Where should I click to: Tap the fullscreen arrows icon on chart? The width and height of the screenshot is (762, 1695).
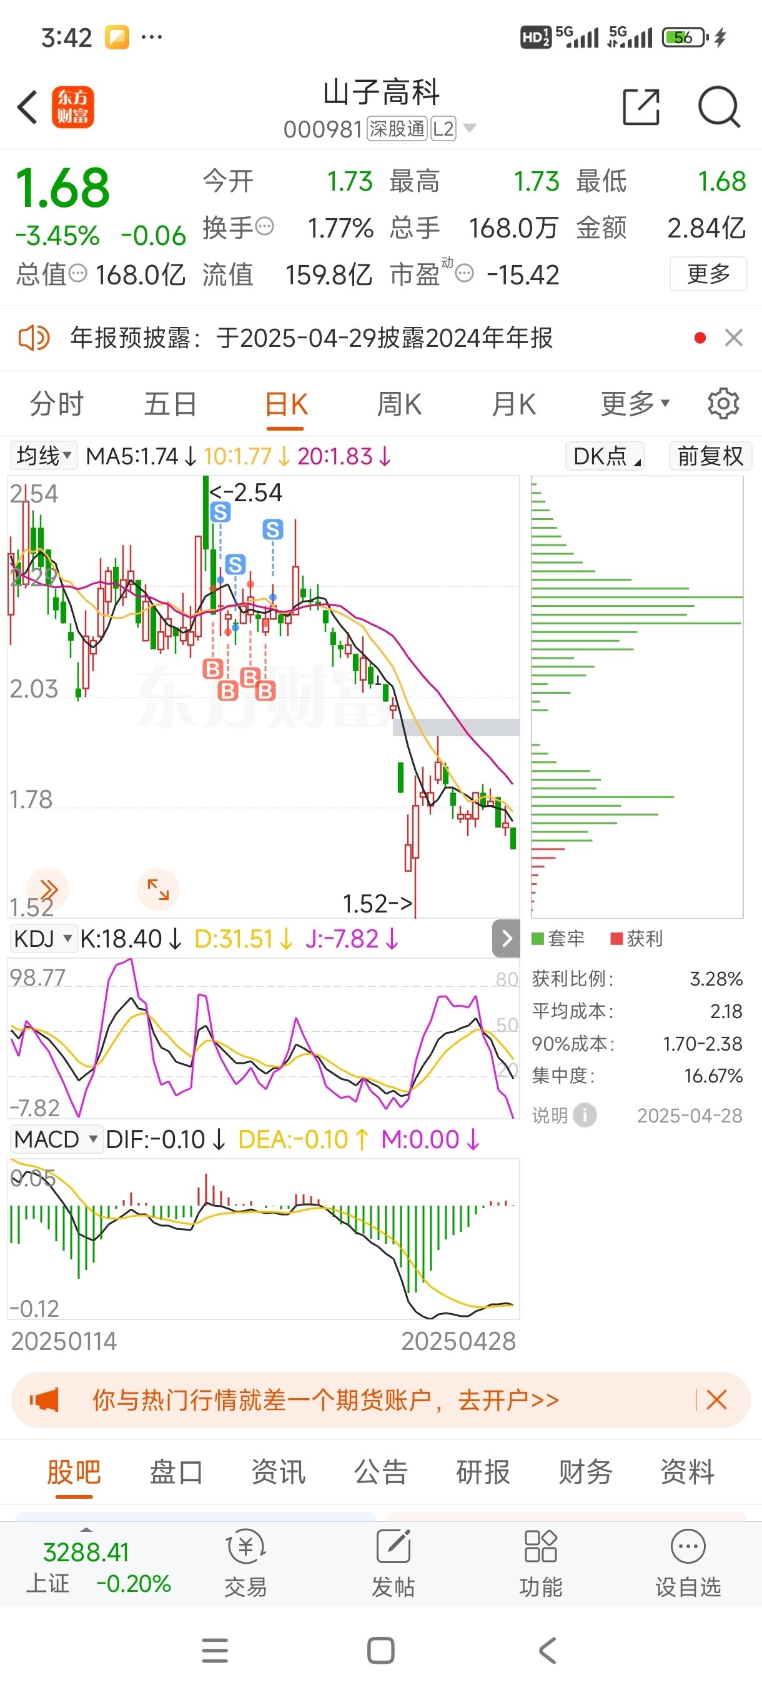(x=158, y=889)
